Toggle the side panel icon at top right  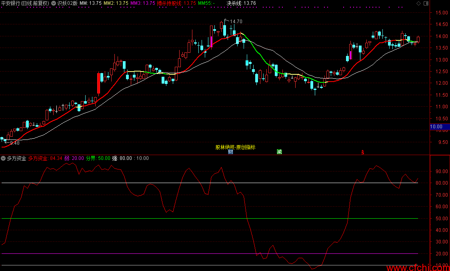pyautogui.click(x=426, y=4)
